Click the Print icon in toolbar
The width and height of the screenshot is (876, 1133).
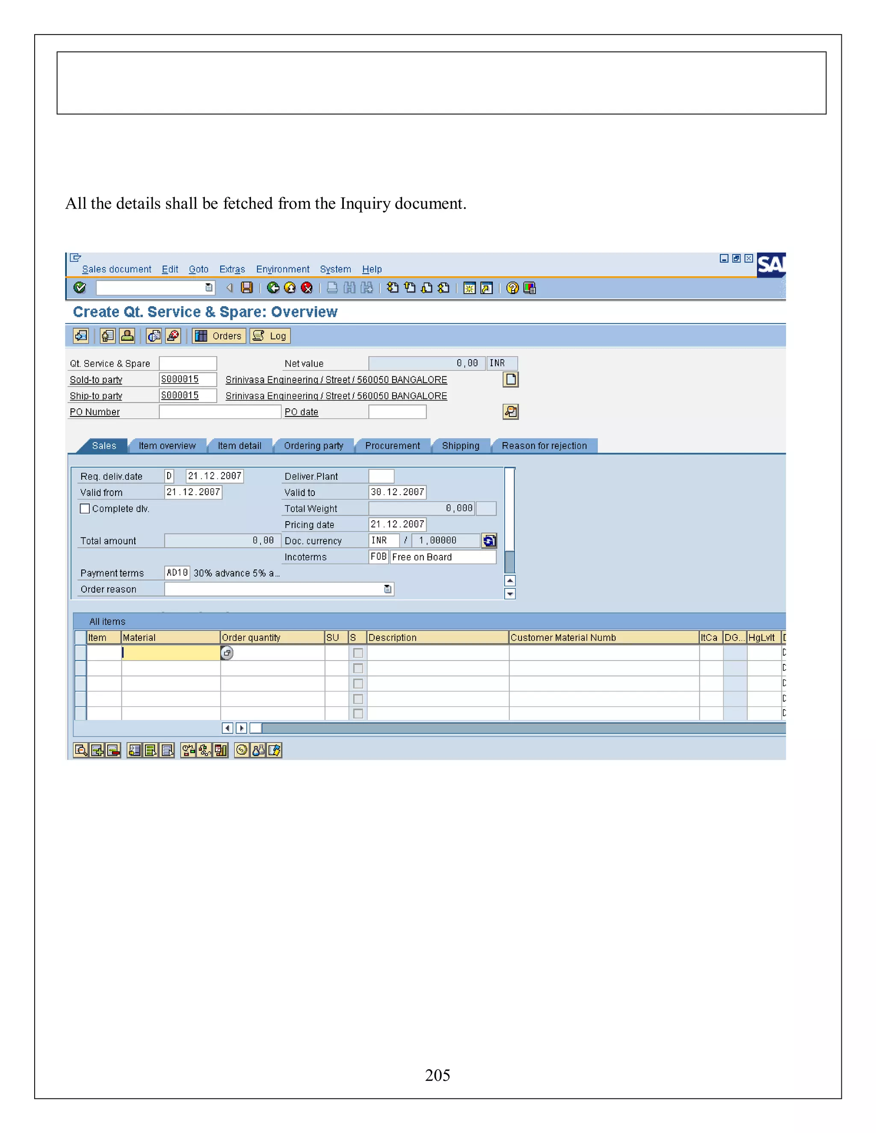pyautogui.click(x=332, y=288)
